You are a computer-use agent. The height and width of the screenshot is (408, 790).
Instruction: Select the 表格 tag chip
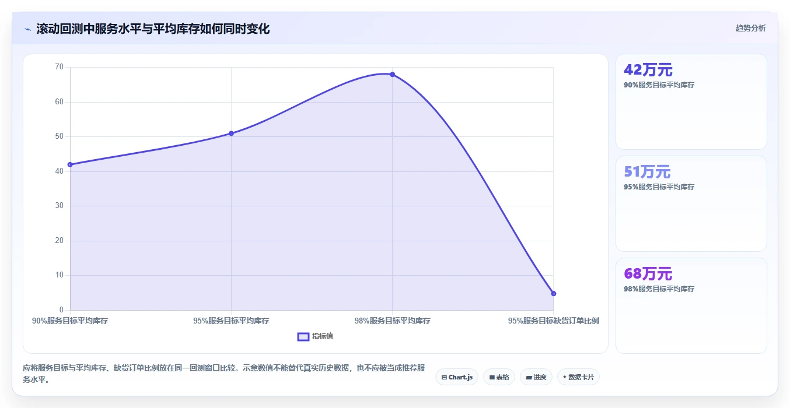point(499,377)
